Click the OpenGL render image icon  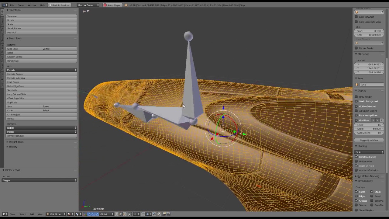(164, 214)
